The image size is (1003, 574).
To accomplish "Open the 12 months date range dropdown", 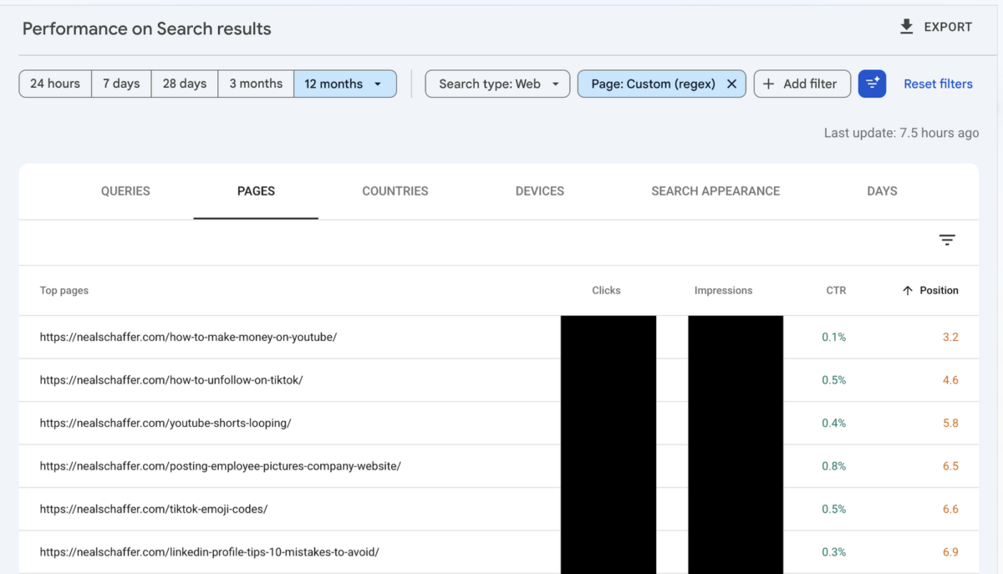I will [x=345, y=84].
